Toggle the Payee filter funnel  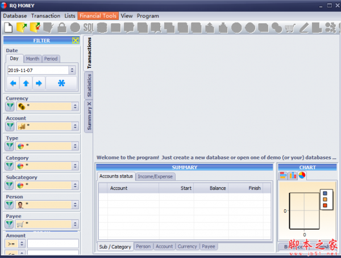(9, 224)
